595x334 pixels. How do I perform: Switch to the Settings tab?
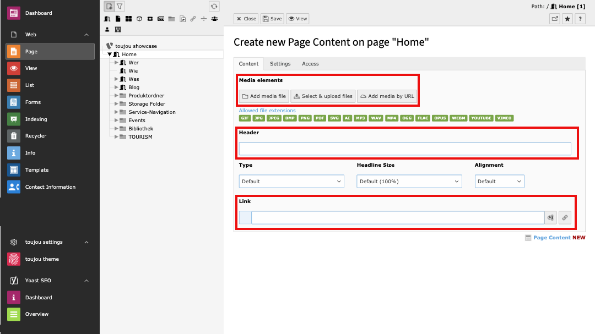(x=280, y=64)
